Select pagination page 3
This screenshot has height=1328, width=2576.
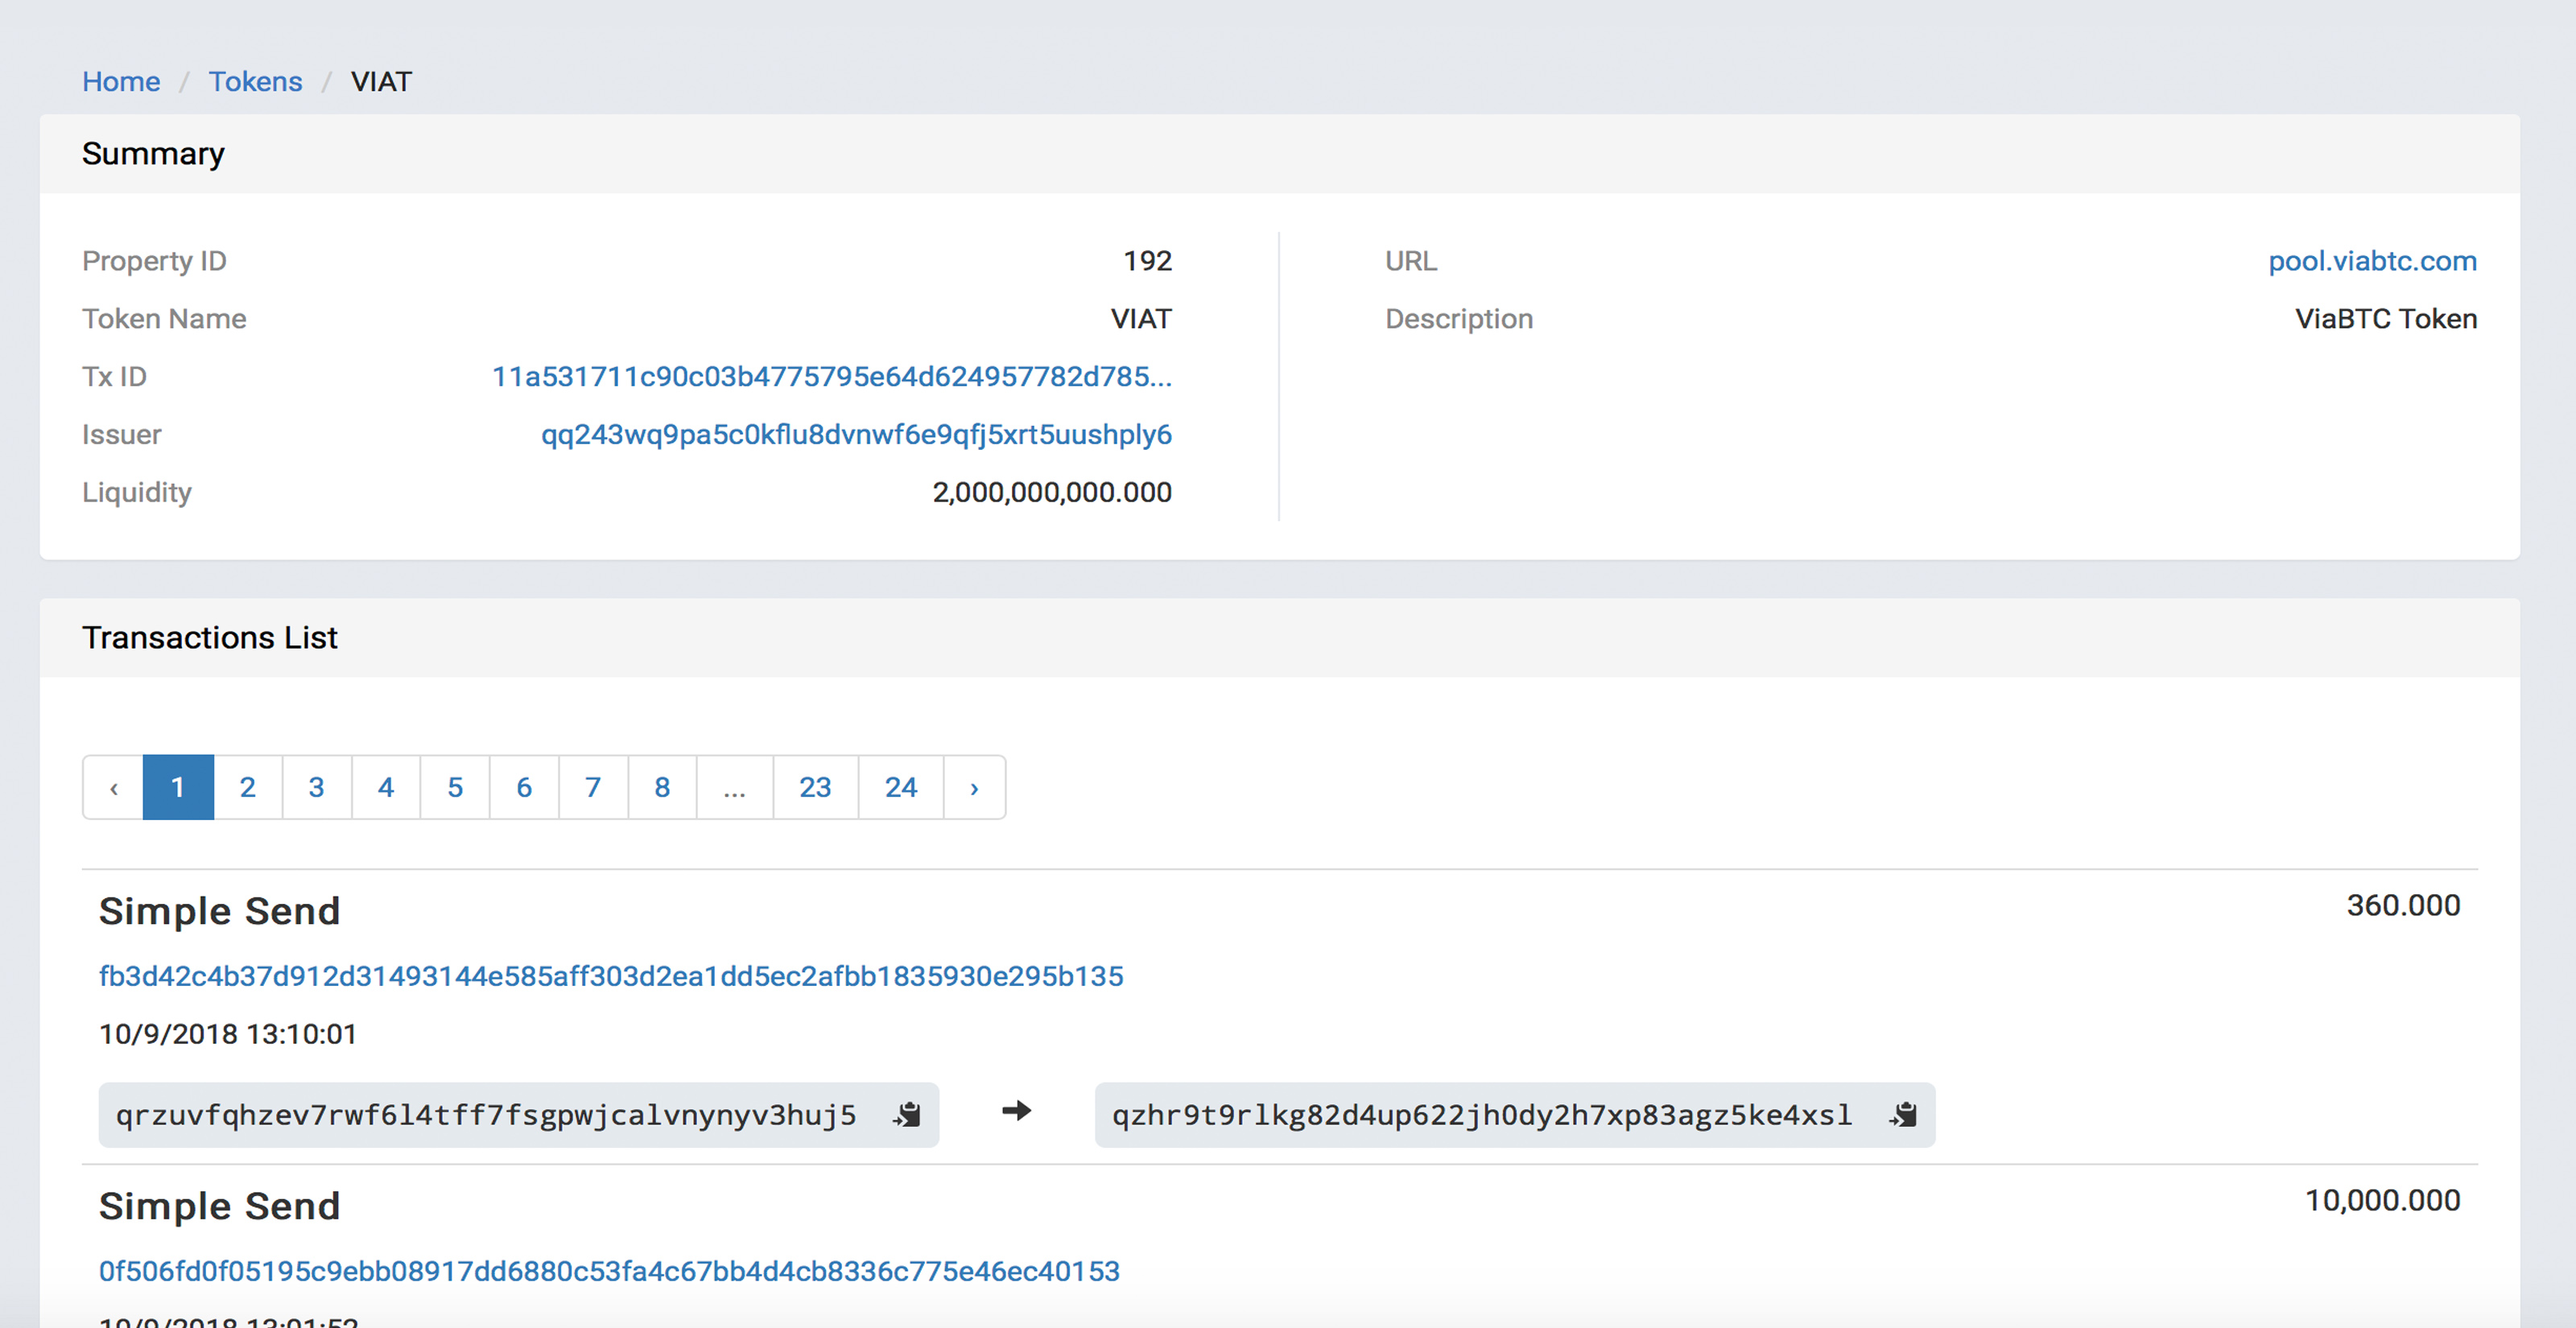[317, 787]
